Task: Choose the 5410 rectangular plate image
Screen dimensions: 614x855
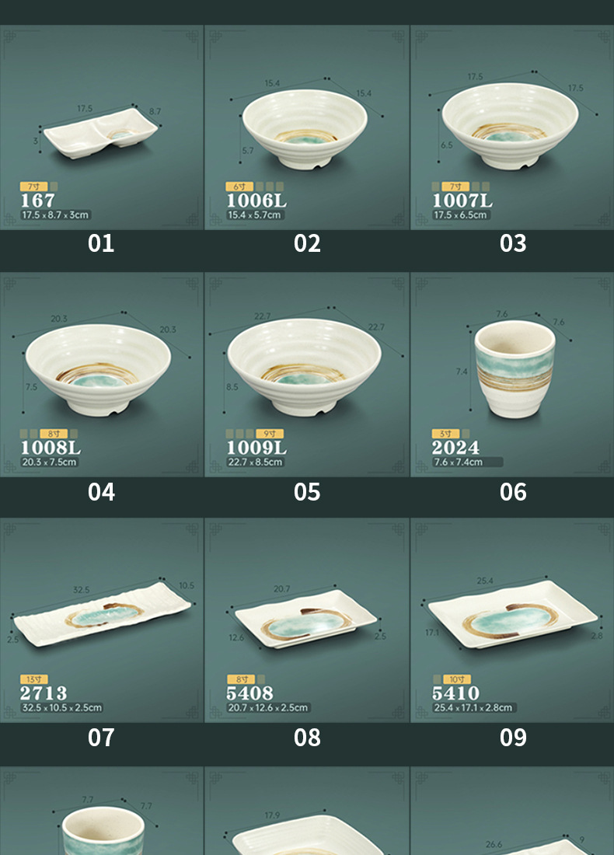Action: (x=512, y=620)
